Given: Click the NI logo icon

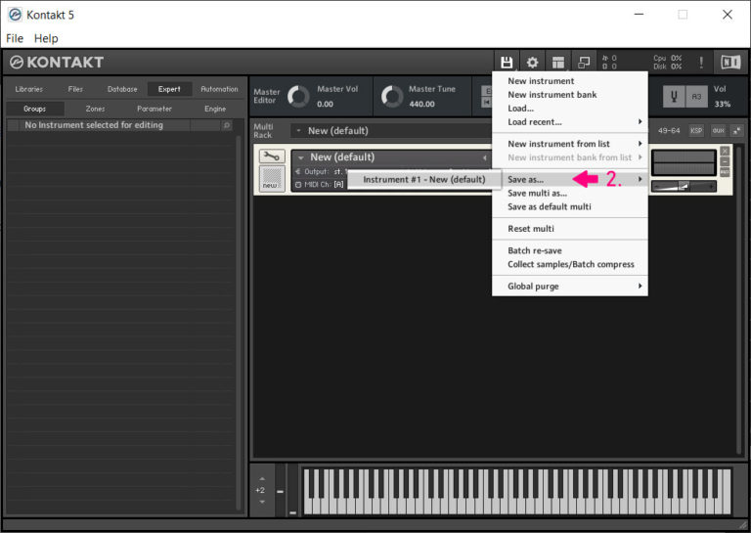Looking at the screenshot, I should 729,62.
